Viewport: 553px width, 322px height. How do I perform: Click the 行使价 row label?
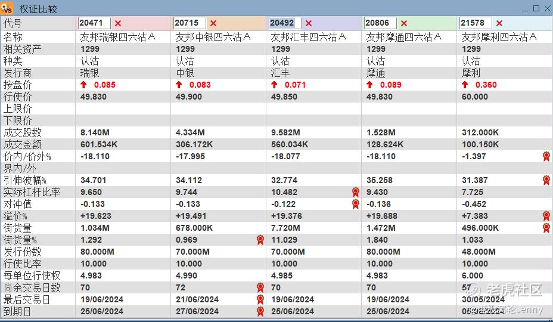pyautogui.click(x=18, y=97)
